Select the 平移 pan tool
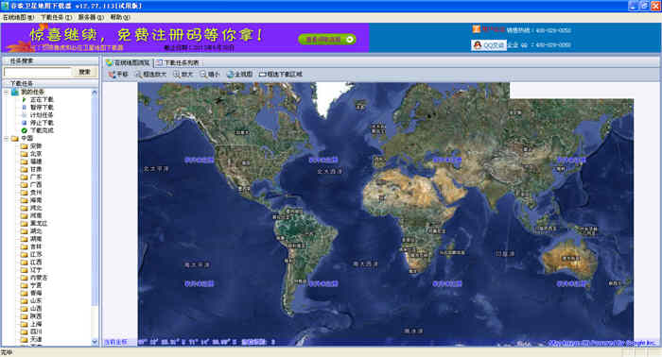 click(118, 75)
